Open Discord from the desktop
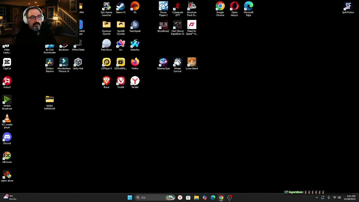Viewport: 359px width, 202px height. coord(7,139)
